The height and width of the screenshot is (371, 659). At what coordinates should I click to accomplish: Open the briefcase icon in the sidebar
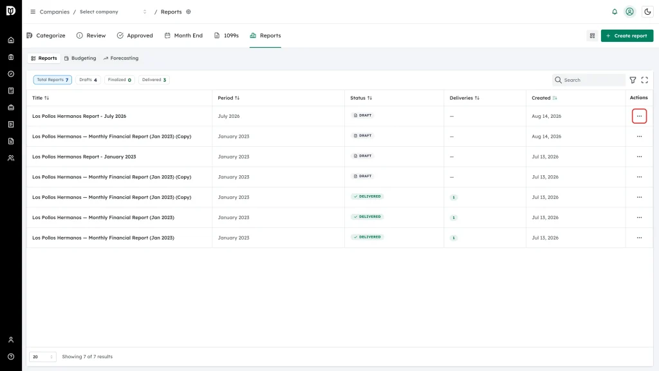(11, 108)
